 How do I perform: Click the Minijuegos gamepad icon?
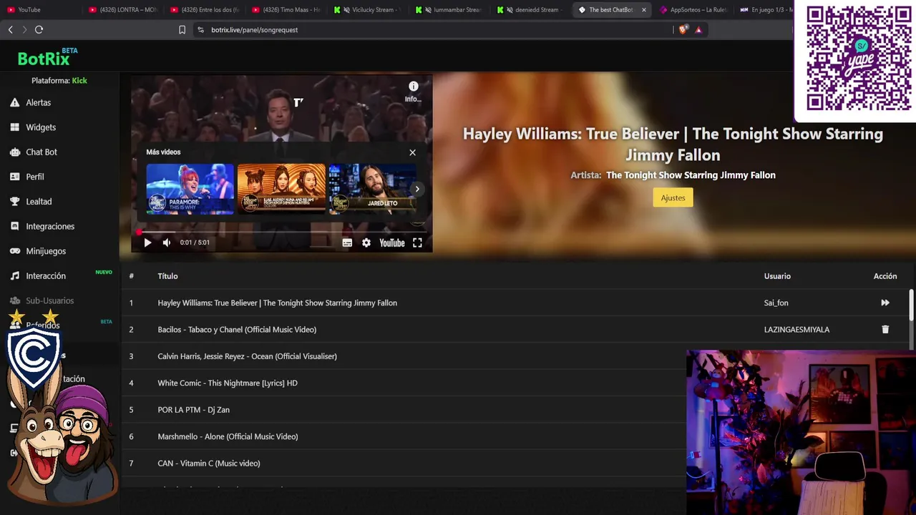[14, 251]
